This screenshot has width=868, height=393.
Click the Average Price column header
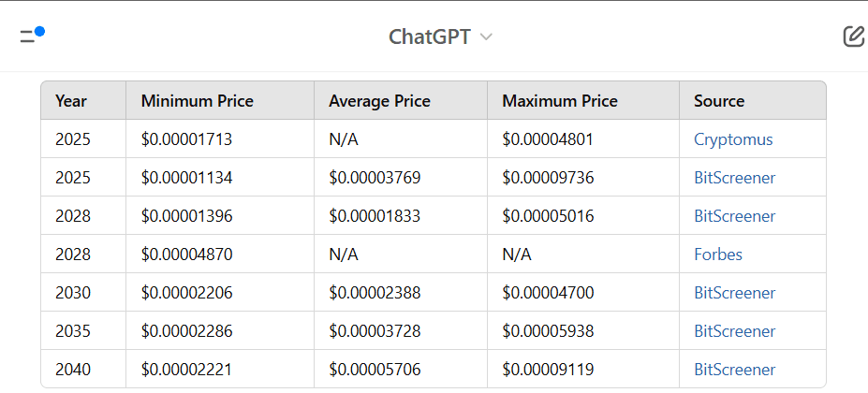[379, 101]
